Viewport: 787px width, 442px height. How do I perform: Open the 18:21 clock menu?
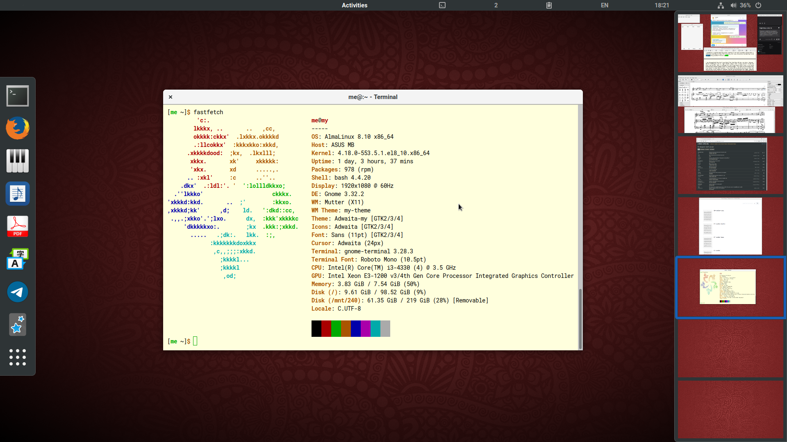(662, 5)
